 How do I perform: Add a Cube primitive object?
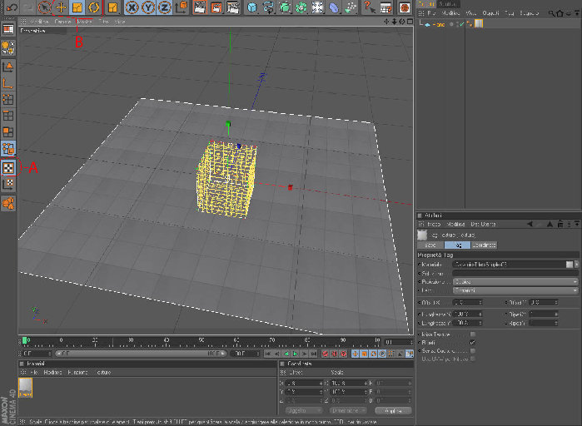pyautogui.click(x=252, y=7)
